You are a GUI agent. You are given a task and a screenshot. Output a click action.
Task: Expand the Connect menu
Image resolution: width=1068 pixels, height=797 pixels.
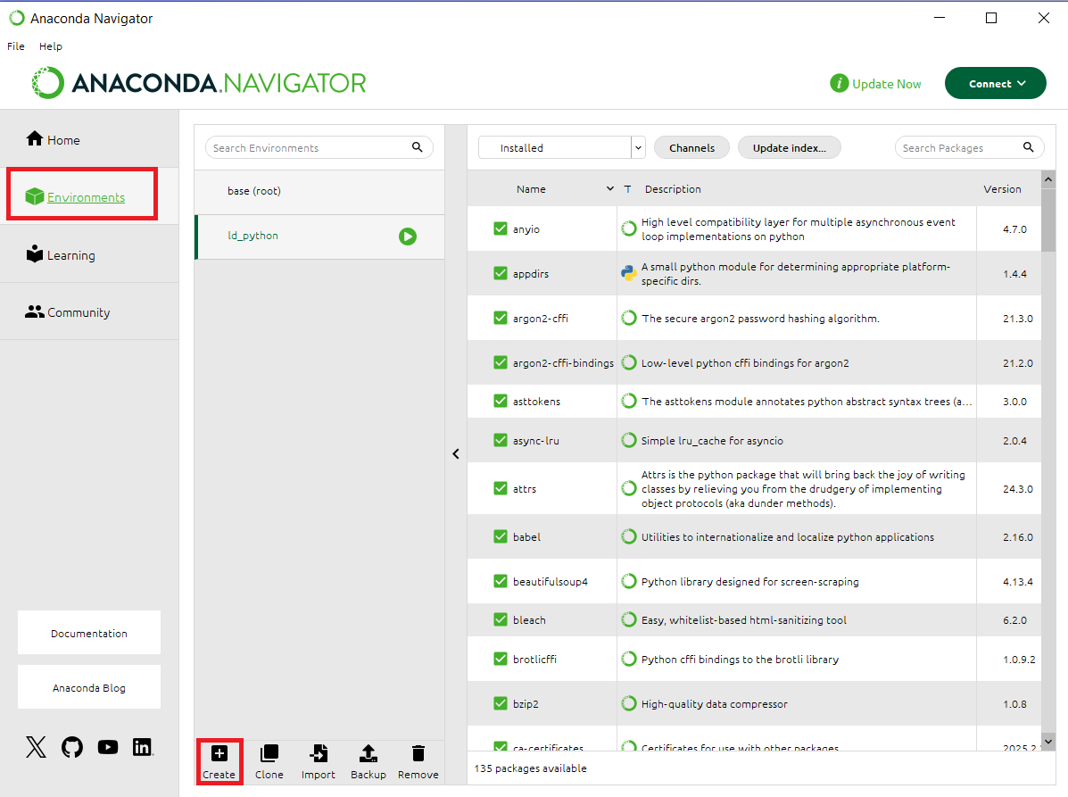[x=995, y=83]
